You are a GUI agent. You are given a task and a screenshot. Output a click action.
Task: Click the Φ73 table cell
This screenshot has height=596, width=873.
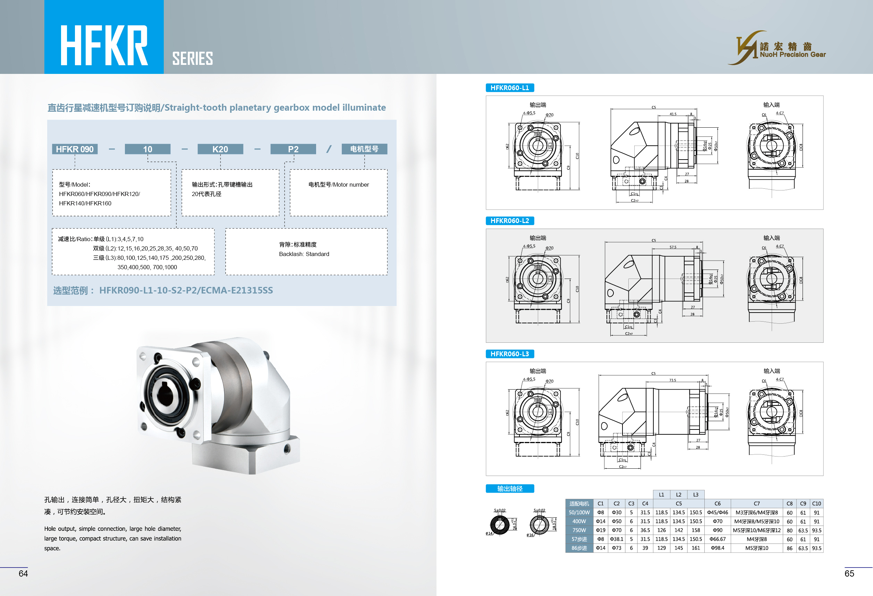click(617, 548)
